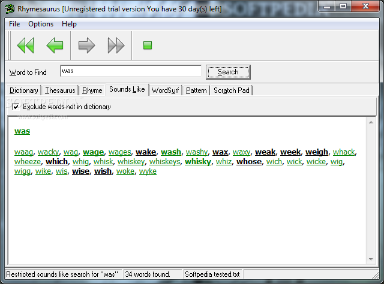This screenshot has height=284, width=384.
Task: Switch to the Dictionary tab
Action: coord(24,90)
